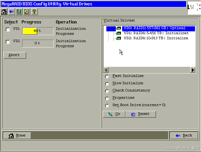Click the horizontal scrollbar track under drive list

[x=149, y=70]
